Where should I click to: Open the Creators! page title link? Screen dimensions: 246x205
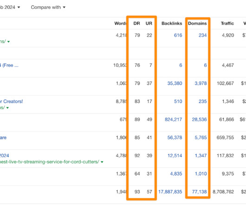coord(12,102)
